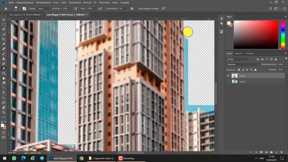Open the layer Opacity dropdown arrow

coord(285,64)
